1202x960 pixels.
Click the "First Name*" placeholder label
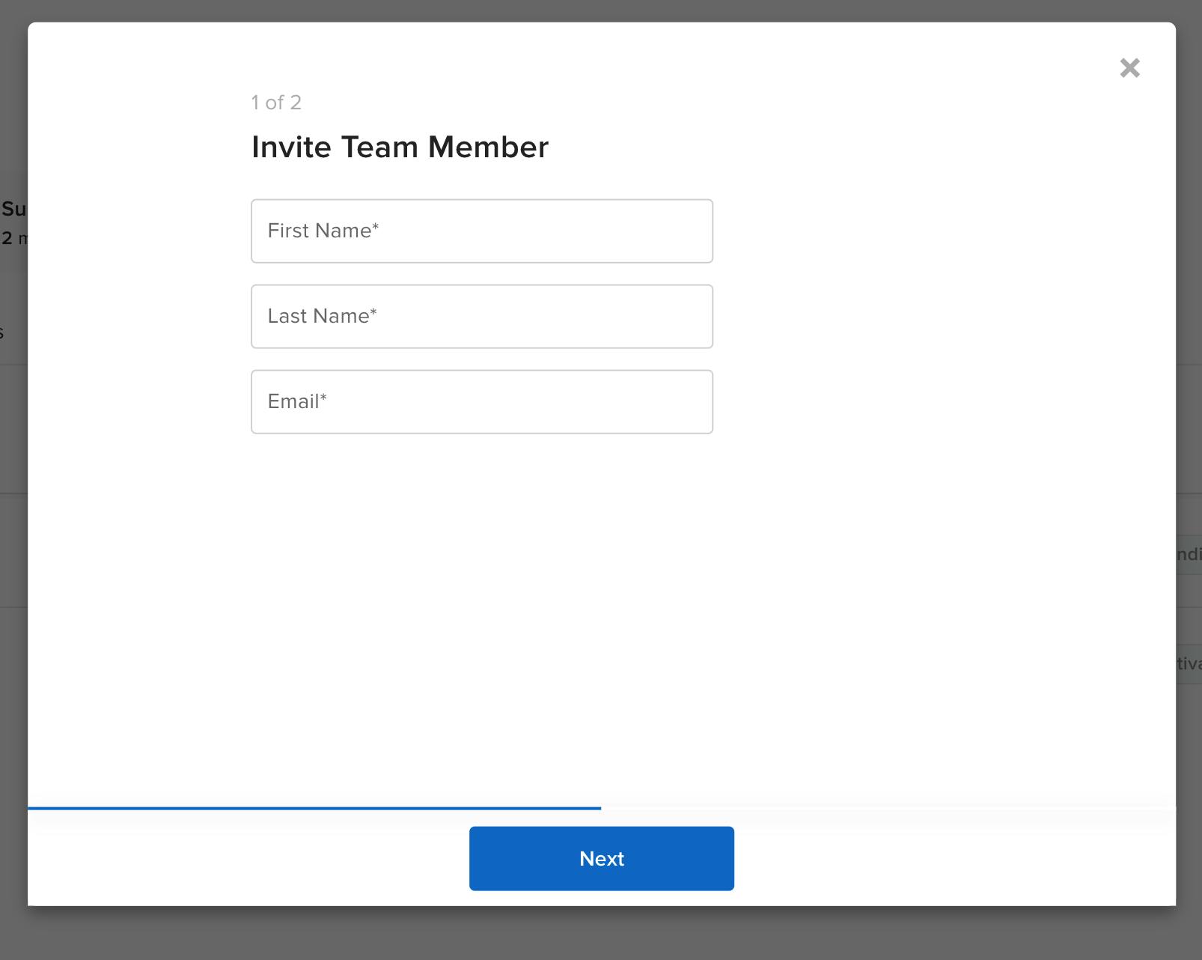click(320, 231)
